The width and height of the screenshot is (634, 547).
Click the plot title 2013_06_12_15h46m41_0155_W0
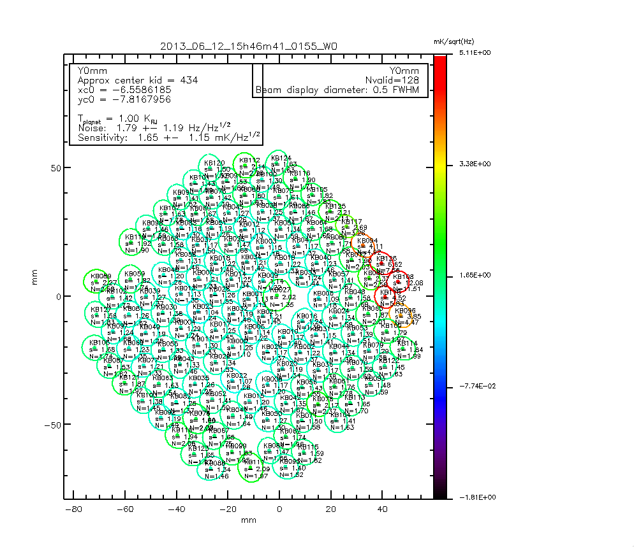pos(248,46)
